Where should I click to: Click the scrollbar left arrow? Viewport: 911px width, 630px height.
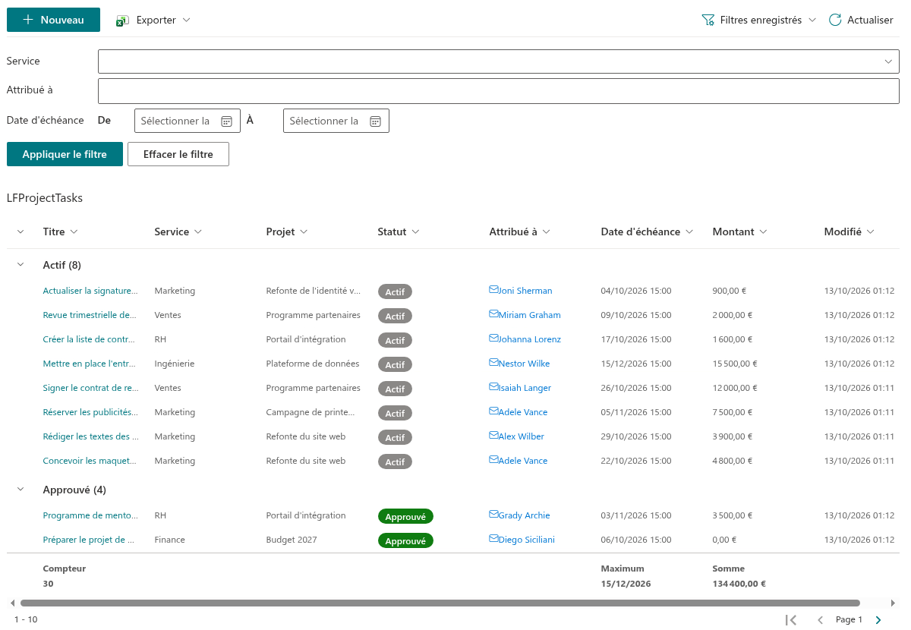(x=11, y=603)
